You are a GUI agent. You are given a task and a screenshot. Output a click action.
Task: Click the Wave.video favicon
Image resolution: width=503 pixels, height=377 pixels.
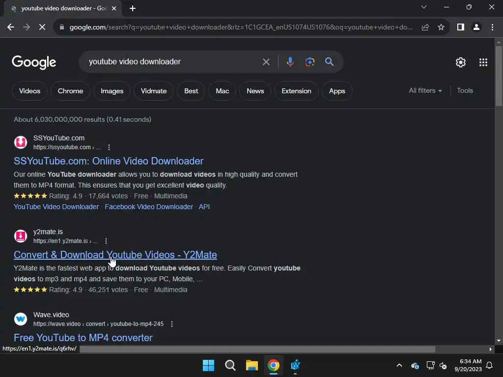point(21,319)
